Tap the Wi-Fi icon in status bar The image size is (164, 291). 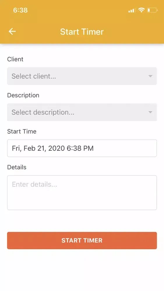coord(141,10)
